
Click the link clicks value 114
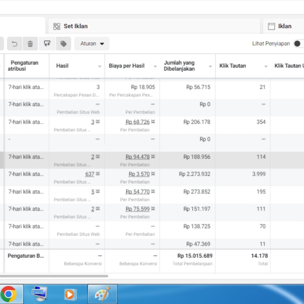261,157
